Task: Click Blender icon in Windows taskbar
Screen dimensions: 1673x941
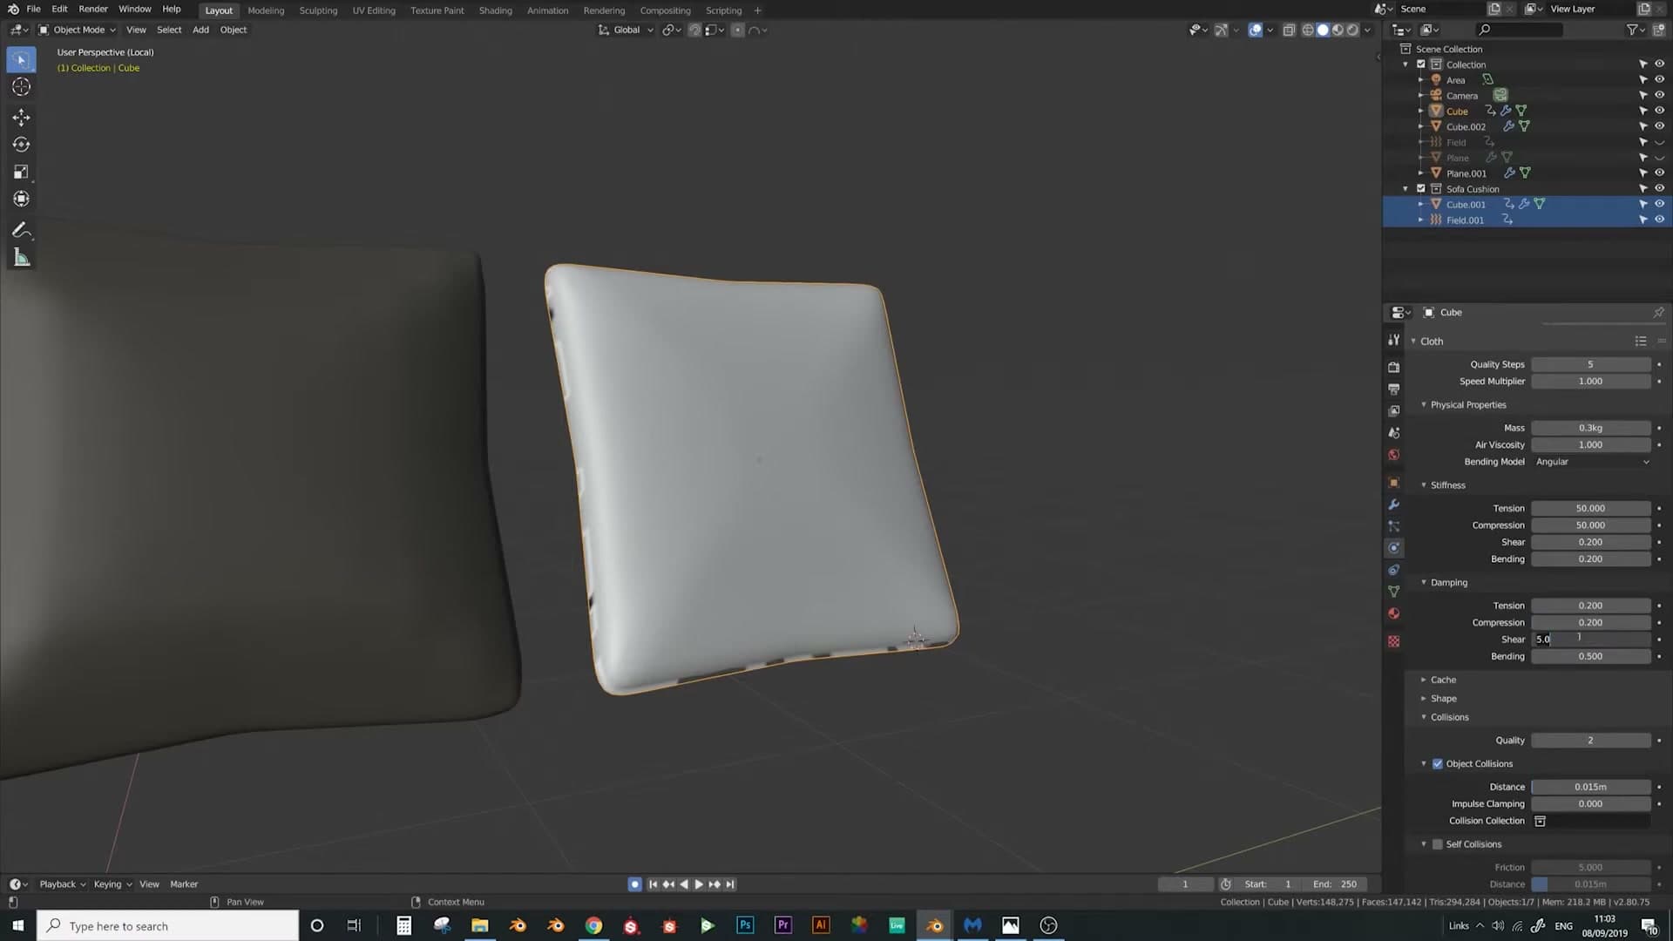Action: (934, 925)
